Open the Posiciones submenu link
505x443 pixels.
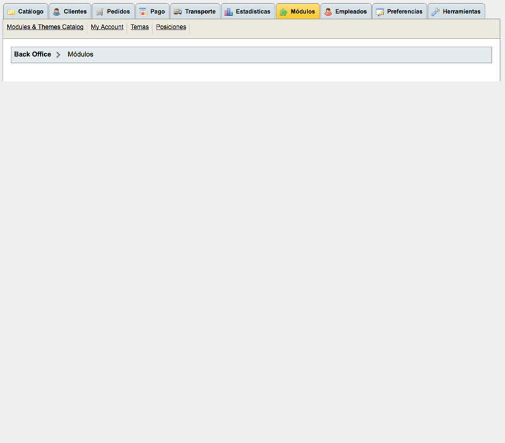click(171, 28)
